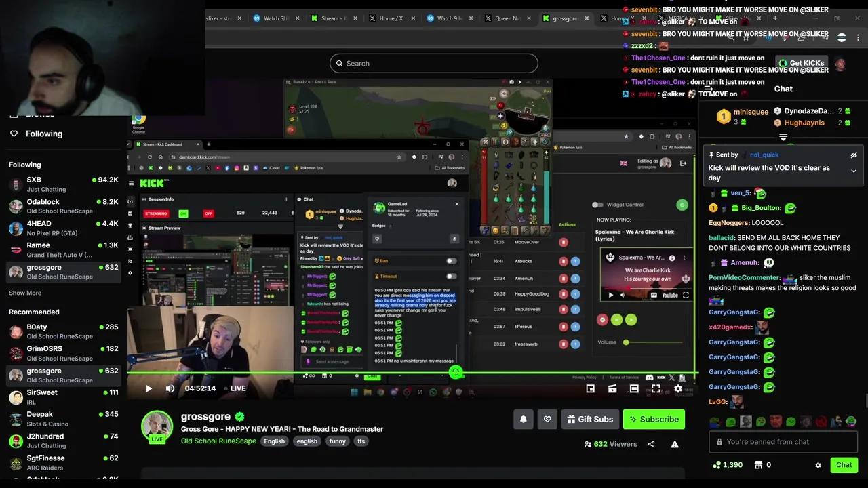Share the stream via share icon
Image resolution: width=868 pixels, height=488 pixels.
651,444
